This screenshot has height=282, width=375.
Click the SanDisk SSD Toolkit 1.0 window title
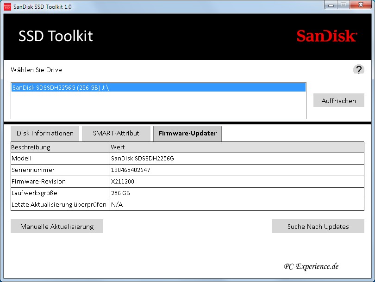click(42, 6)
